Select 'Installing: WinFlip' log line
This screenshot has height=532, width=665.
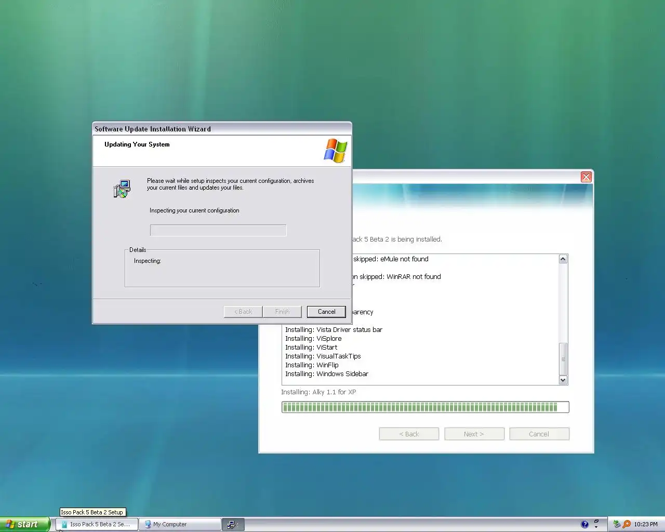click(312, 365)
